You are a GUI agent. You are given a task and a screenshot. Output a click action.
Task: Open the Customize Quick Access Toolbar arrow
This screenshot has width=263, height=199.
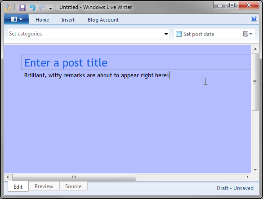(50, 8)
